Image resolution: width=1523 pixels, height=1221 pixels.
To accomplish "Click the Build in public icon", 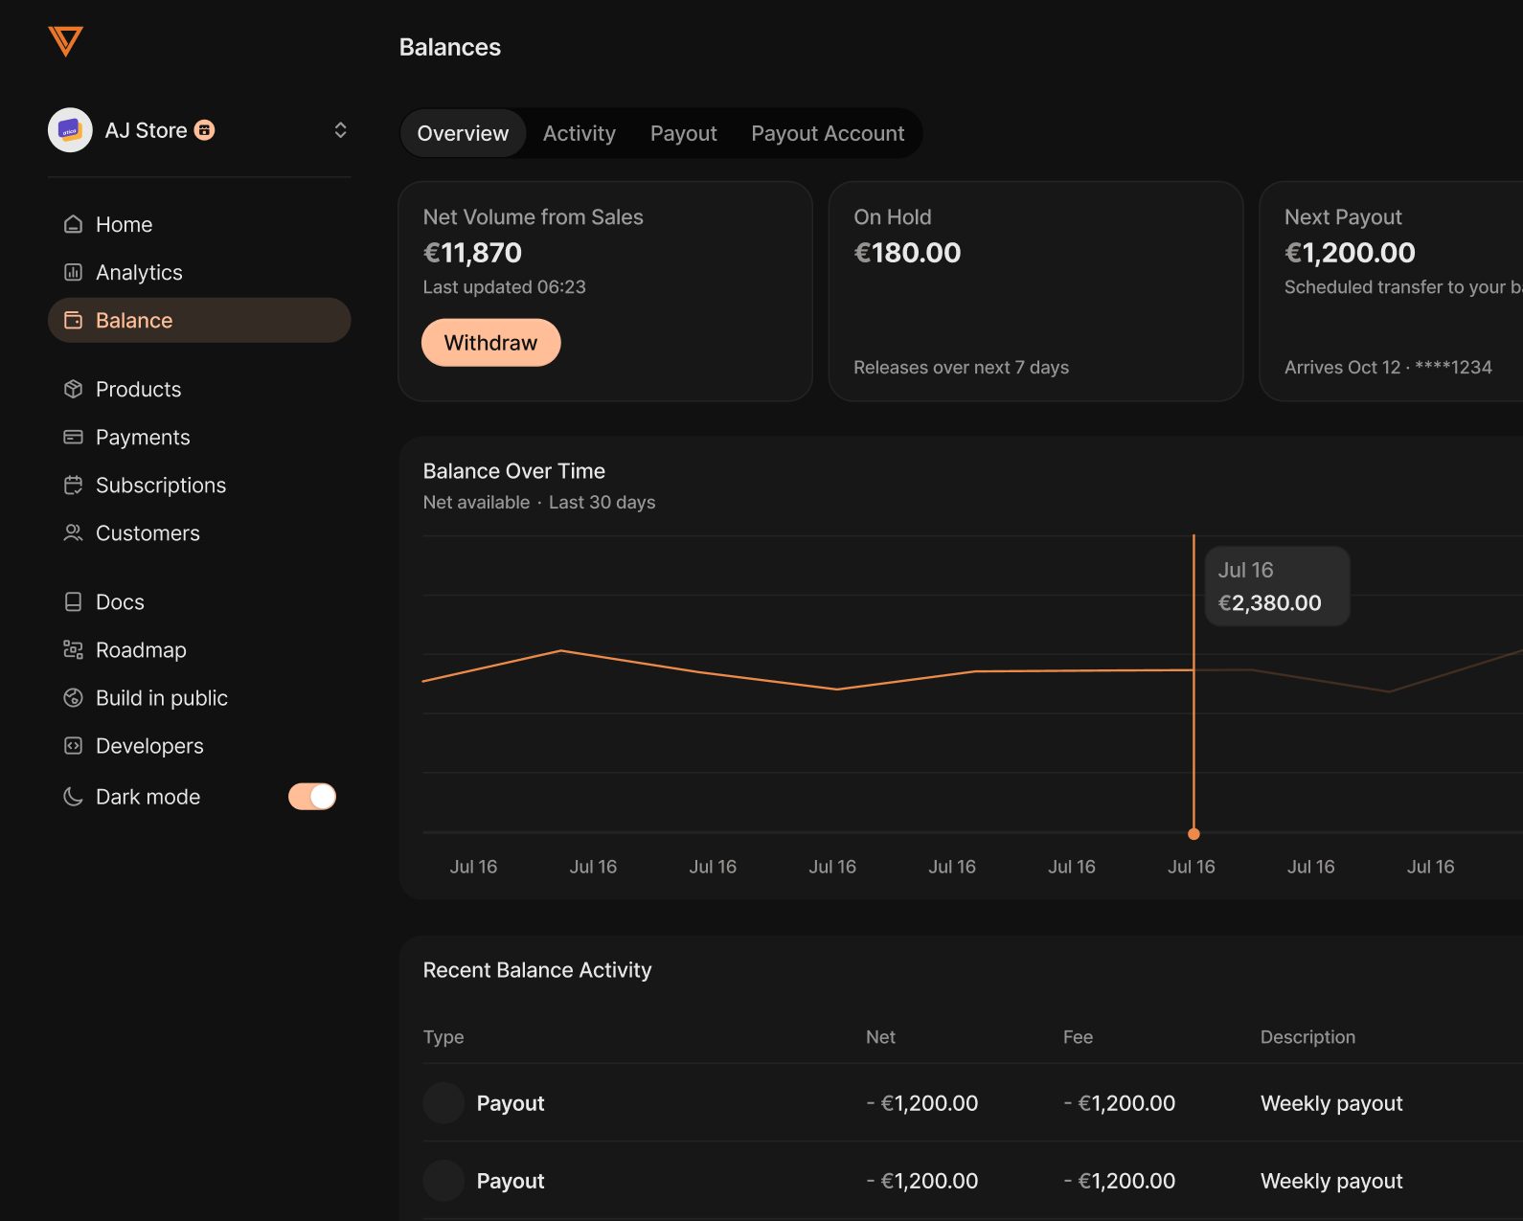I will point(73,697).
